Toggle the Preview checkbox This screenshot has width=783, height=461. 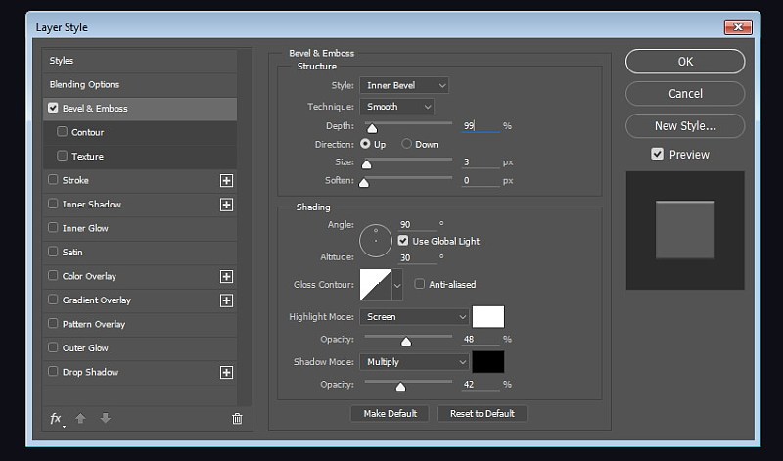pyautogui.click(x=657, y=154)
